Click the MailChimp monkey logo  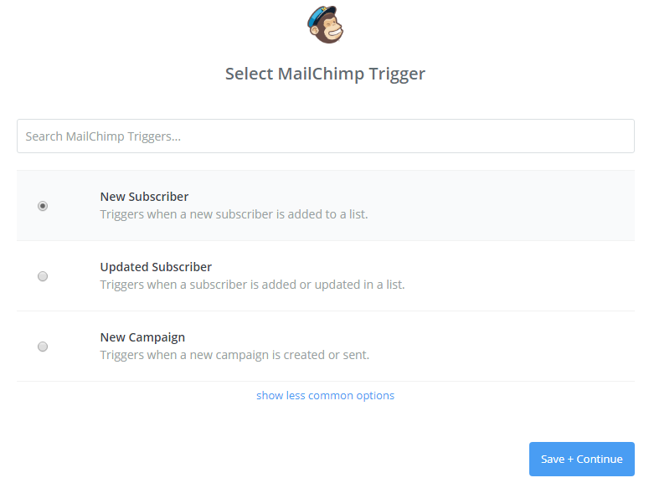click(325, 23)
